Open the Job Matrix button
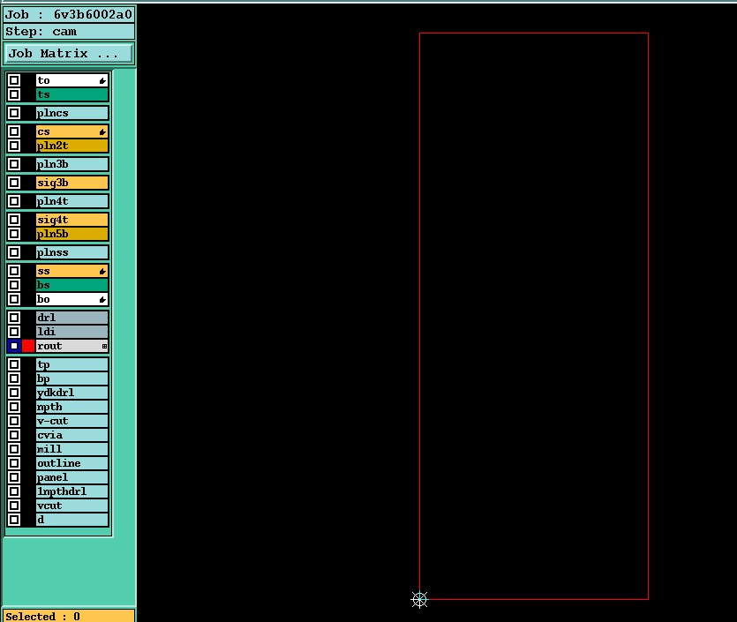The image size is (737, 622). (x=69, y=53)
